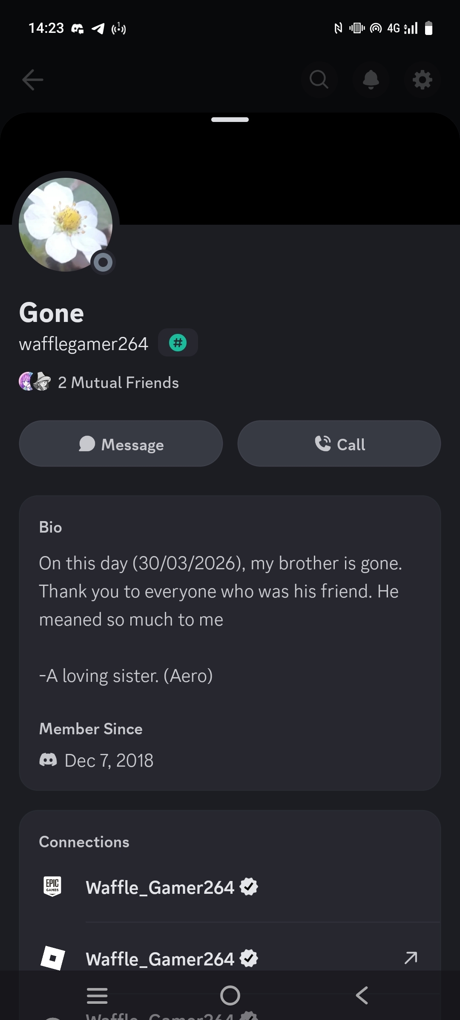Viewport: 460px width, 1020px height.
Task: View the 2 Mutual Friends list
Action: [118, 382]
